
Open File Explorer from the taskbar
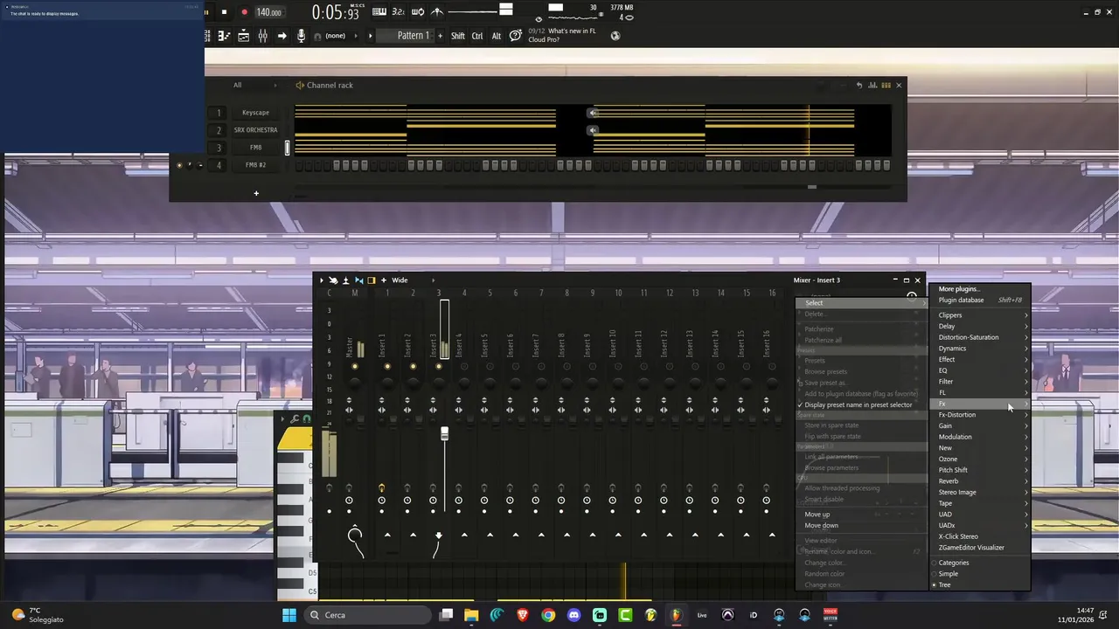[x=471, y=615]
